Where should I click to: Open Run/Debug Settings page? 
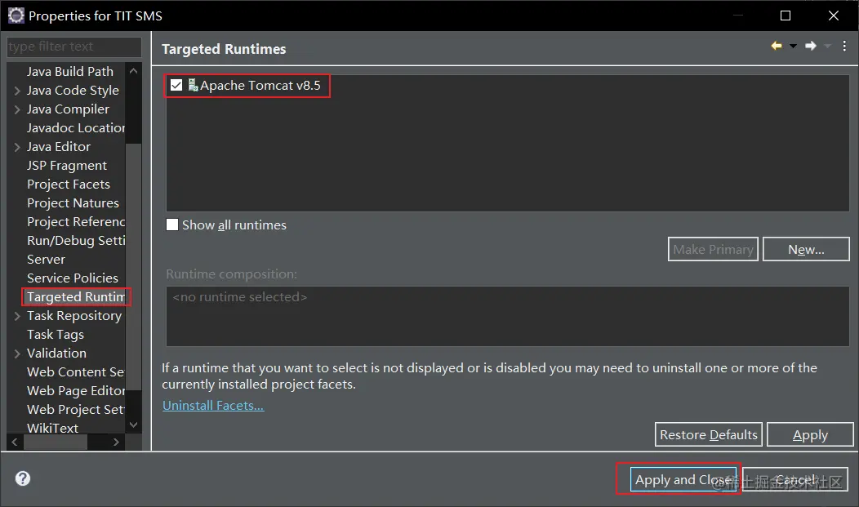point(76,240)
